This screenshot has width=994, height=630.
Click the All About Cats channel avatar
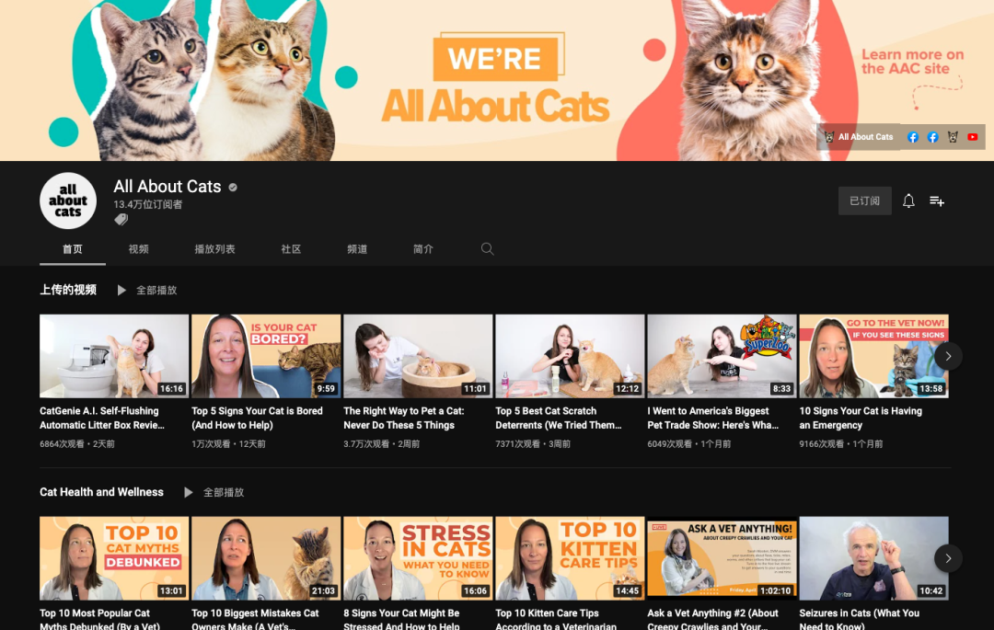(68, 200)
